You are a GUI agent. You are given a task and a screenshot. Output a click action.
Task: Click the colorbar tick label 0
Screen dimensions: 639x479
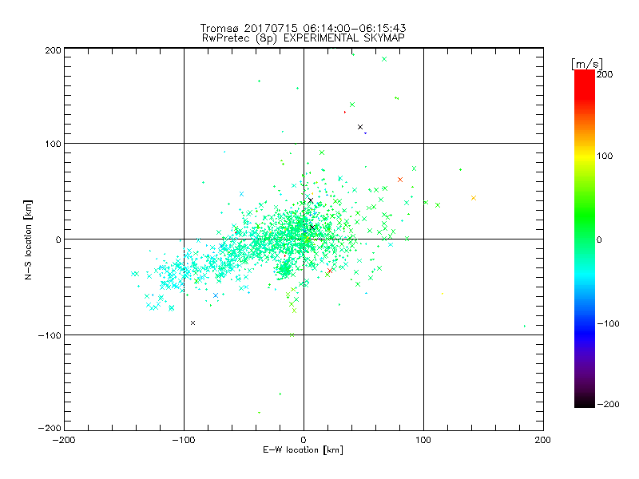pyautogui.click(x=599, y=239)
